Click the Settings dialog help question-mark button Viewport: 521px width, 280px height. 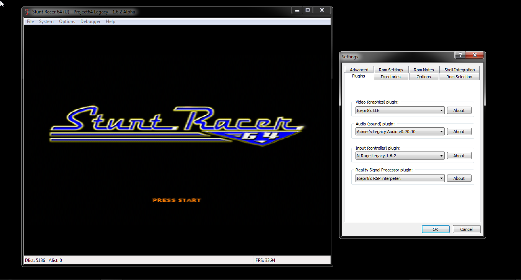tap(460, 55)
